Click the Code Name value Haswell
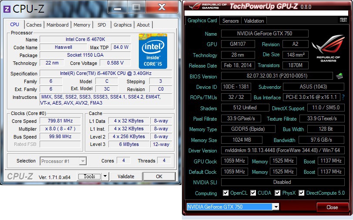The image size is (353, 220). tap(63, 47)
